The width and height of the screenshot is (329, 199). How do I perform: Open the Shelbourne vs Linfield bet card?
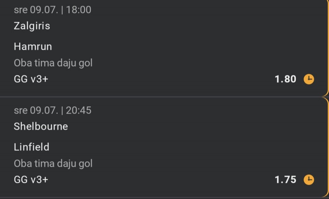(x=164, y=147)
